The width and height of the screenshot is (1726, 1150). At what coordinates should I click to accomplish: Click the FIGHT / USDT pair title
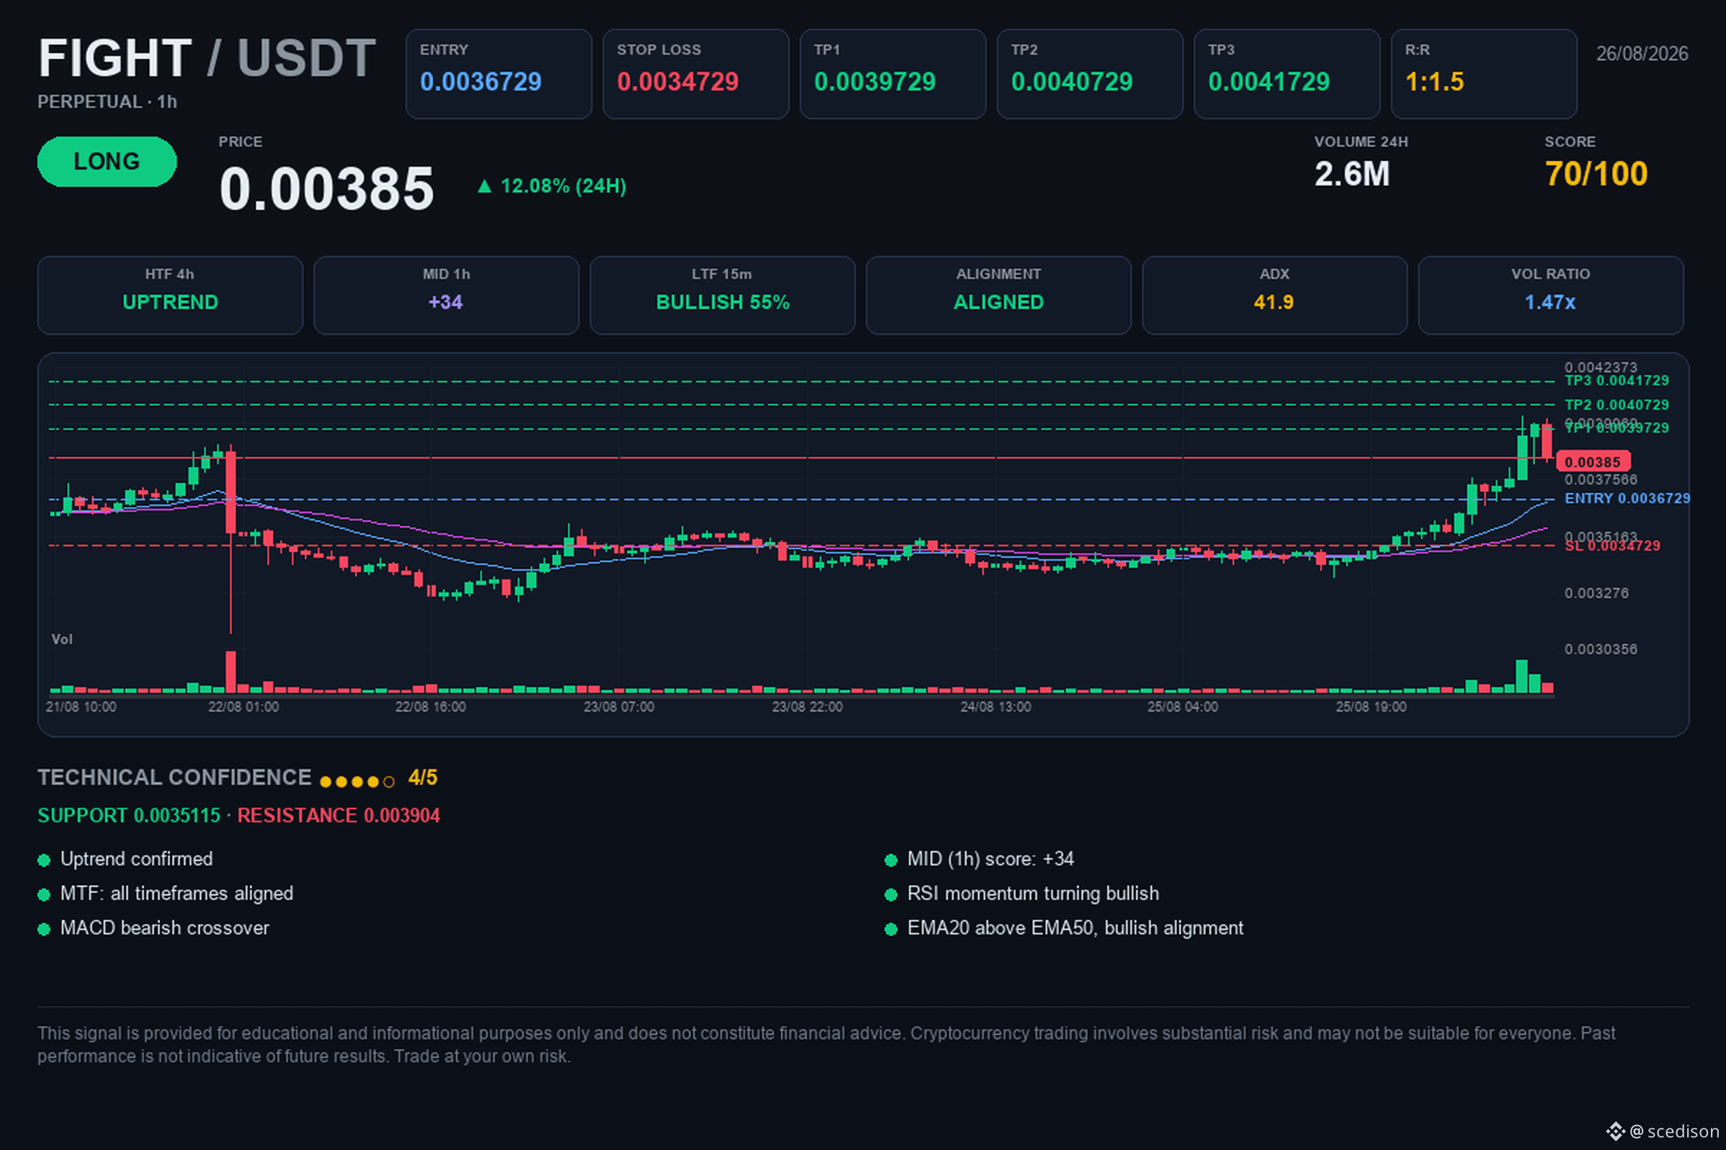pyautogui.click(x=207, y=58)
